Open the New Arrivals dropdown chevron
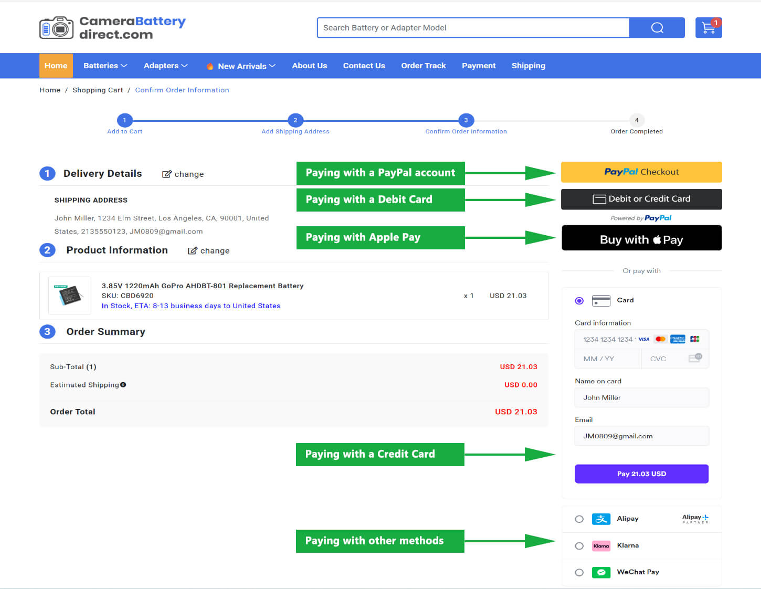Image resolution: width=761 pixels, height=589 pixels. point(272,66)
